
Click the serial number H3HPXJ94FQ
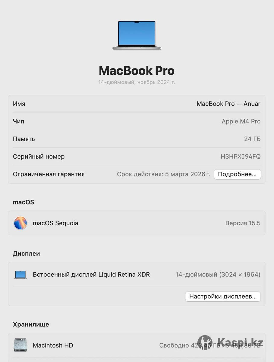coord(241,157)
